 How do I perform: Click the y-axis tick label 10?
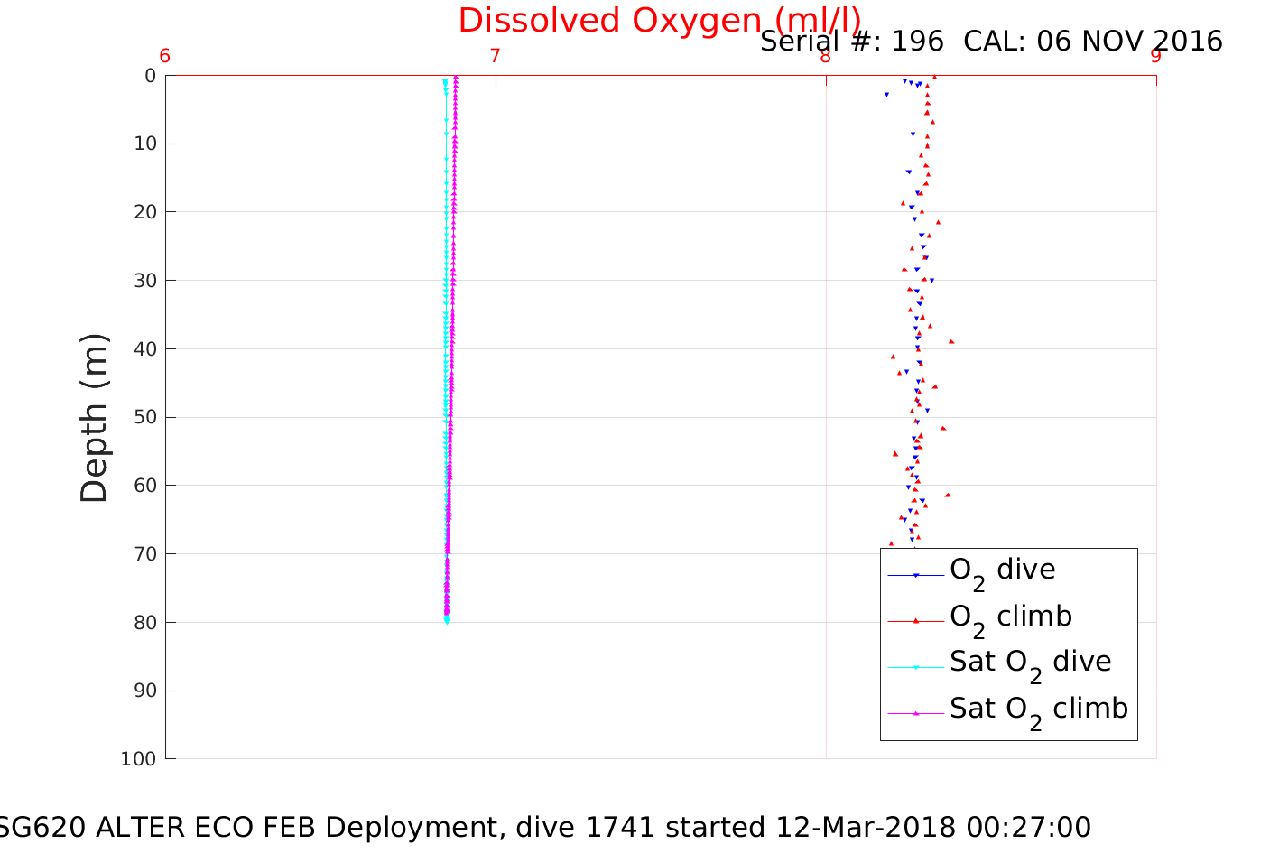pos(144,144)
